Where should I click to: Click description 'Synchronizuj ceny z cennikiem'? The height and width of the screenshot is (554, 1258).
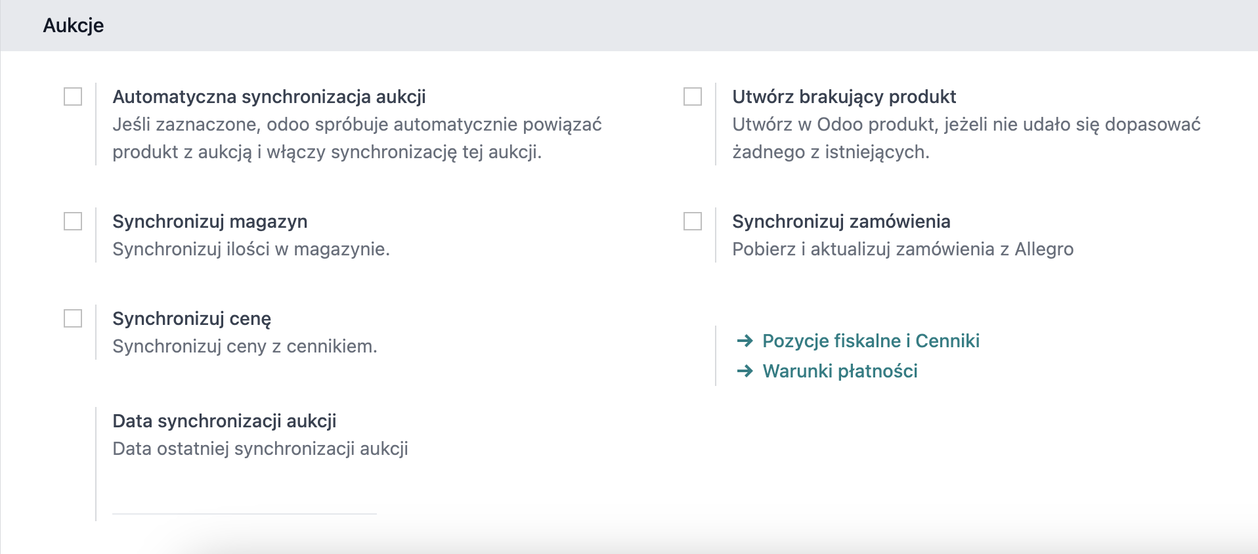245,346
